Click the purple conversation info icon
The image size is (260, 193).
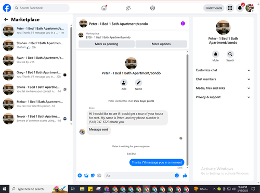[x=183, y=23]
